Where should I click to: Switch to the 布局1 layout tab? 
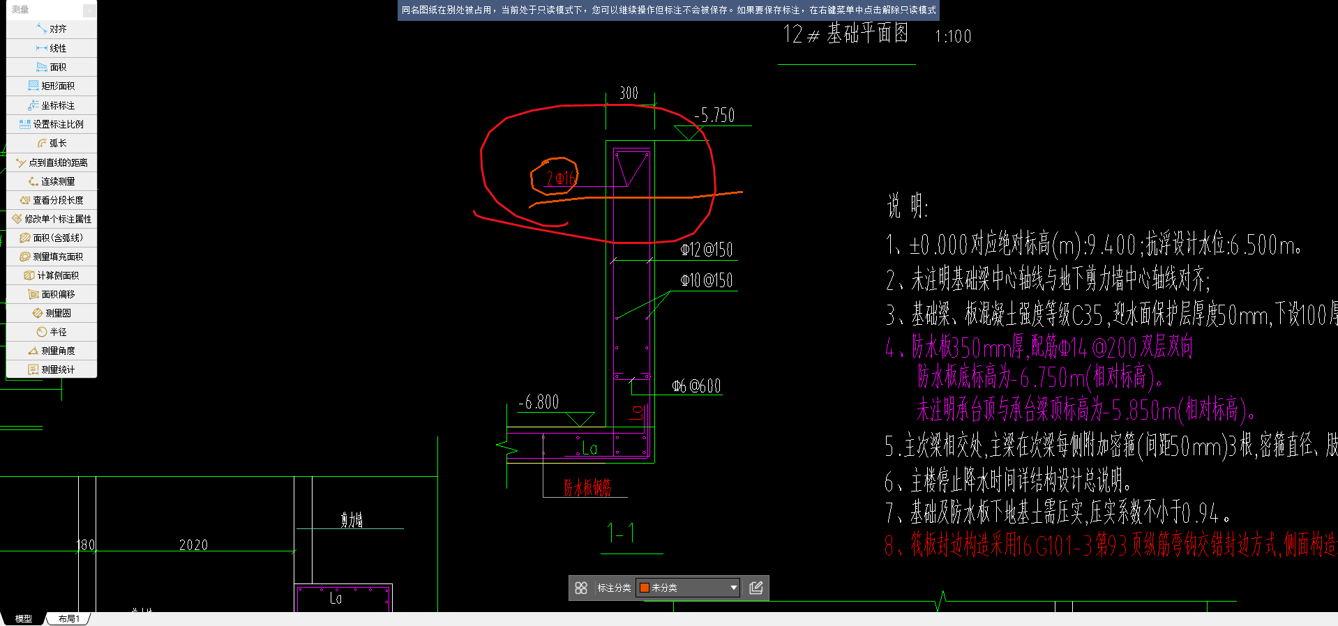click(69, 618)
